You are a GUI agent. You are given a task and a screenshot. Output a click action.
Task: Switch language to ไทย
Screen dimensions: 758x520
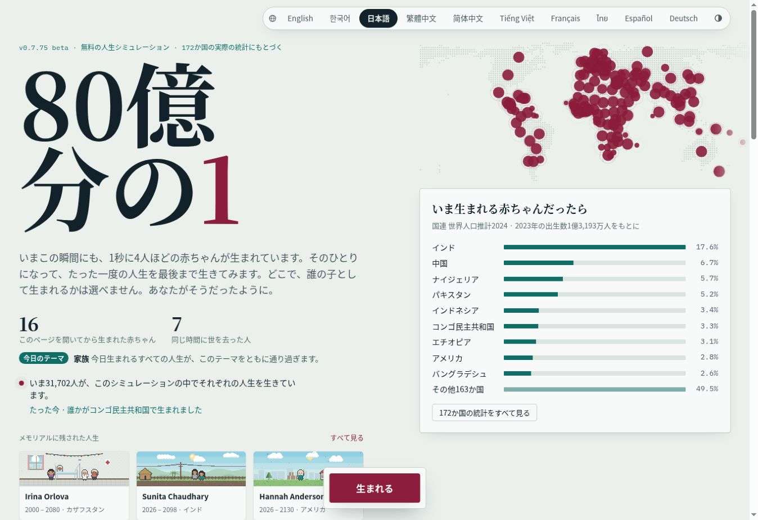coord(602,19)
